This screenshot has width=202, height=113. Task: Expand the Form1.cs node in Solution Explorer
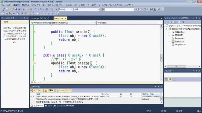click(x=169, y=41)
